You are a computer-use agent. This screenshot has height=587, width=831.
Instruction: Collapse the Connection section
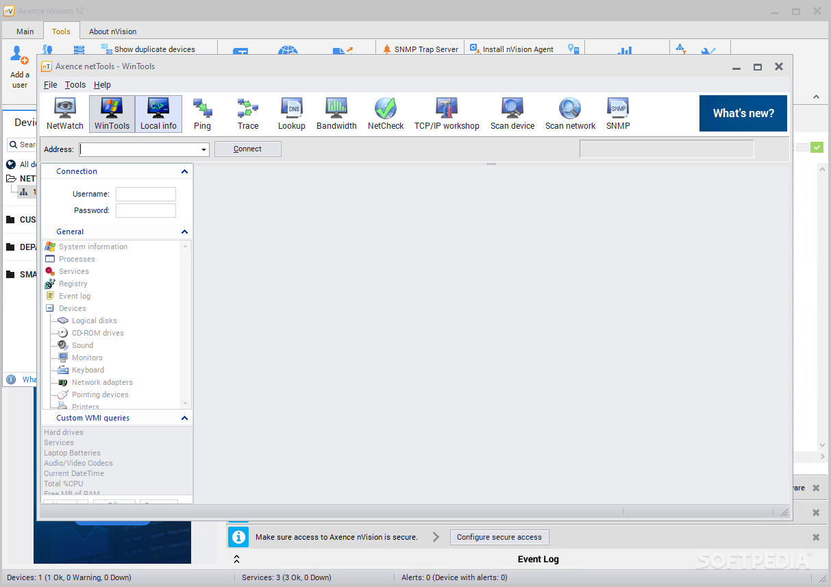(x=184, y=171)
